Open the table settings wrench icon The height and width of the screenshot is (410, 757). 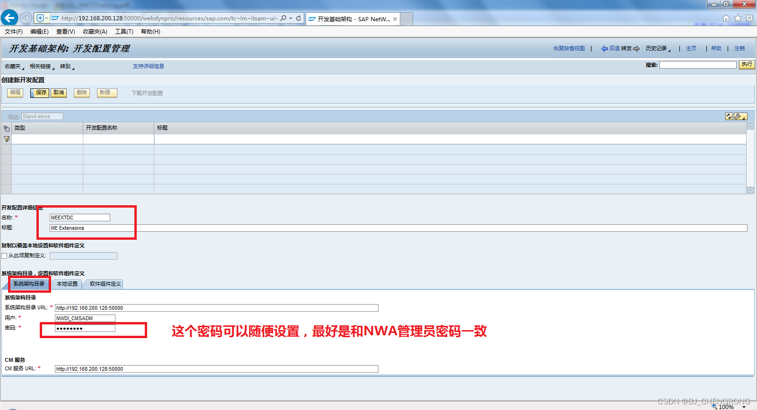coord(740,116)
